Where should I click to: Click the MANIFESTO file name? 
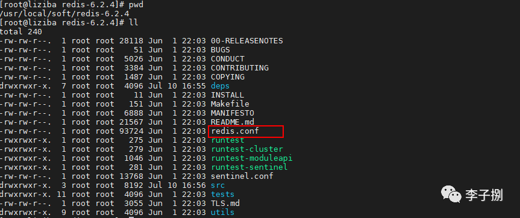[x=233, y=113]
